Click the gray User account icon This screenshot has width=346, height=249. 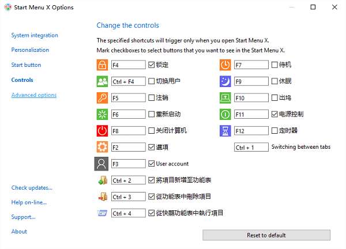102,164
